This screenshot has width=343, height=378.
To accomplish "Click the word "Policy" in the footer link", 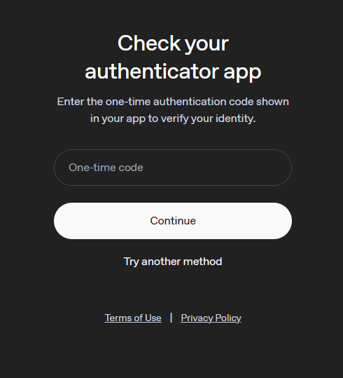I will tap(228, 318).
